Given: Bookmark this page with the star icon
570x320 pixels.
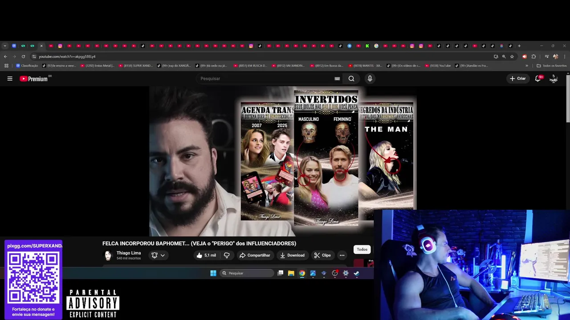Looking at the screenshot, I should pos(512,56).
